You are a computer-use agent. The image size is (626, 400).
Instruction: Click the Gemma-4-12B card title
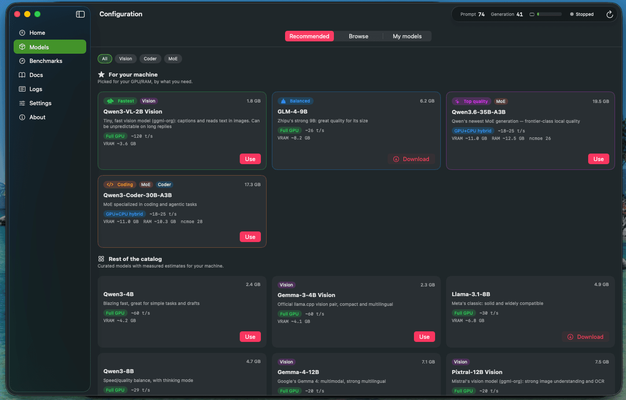tap(298, 372)
